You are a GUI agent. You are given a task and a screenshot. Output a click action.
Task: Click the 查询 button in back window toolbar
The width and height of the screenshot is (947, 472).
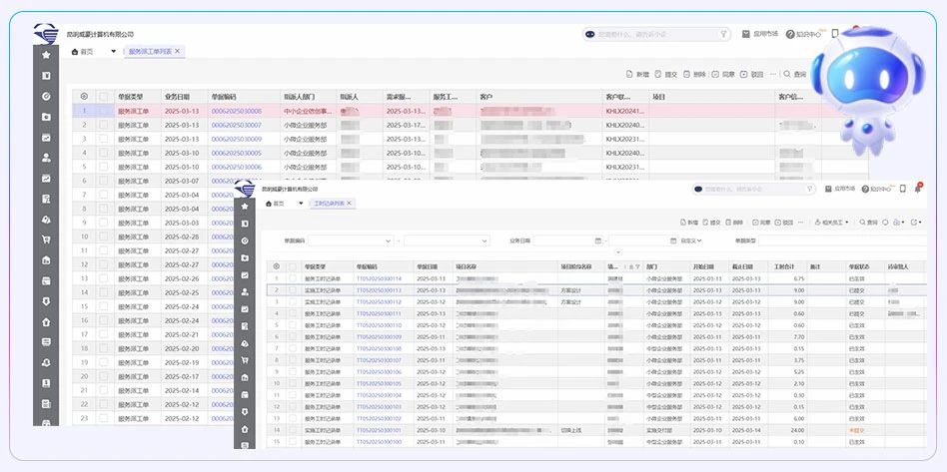(x=795, y=74)
